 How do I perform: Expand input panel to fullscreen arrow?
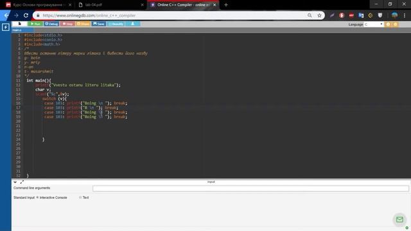coord(22,182)
